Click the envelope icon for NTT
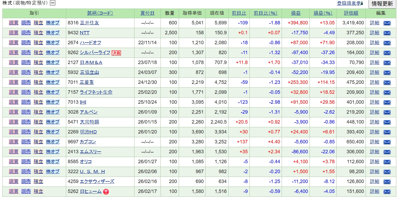399x201 pixels. [387, 33]
